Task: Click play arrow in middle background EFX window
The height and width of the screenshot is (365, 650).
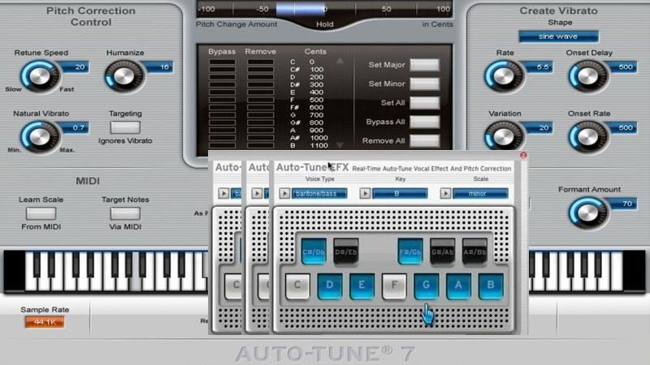Action: pos(257,194)
